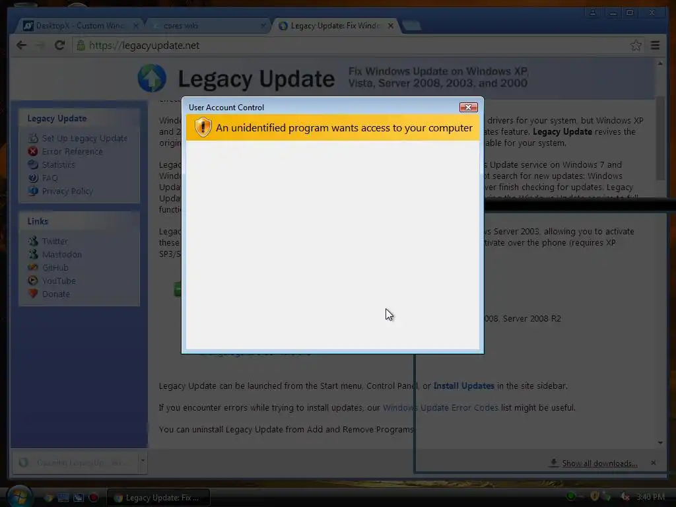
Task: Click the red Error Reference icon
Action: (33, 151)
